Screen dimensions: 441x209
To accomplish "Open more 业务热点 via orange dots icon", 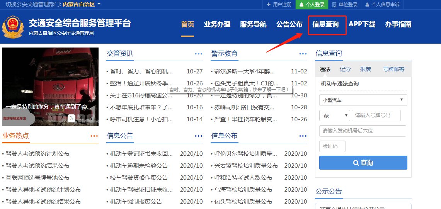I will pyautogui.click(x=94, y=136).
